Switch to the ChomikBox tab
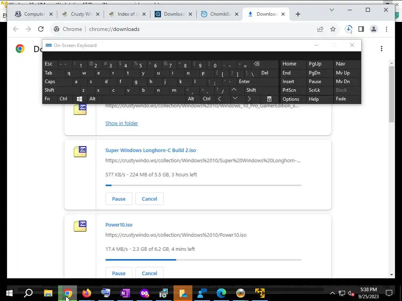This screenshot has width=402, height=301. pyautogui.click(x=220, y=14)
